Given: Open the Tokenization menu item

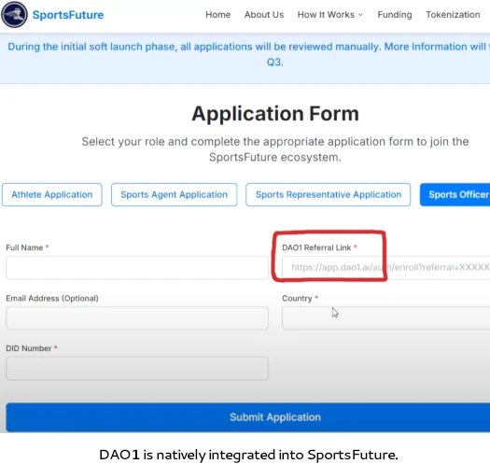Looking at the screenshot, I should [x=453, y=15].
